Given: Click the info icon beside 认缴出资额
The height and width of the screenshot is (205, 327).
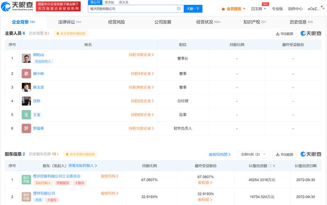Looking at the screenshot, I should (270, 166).
